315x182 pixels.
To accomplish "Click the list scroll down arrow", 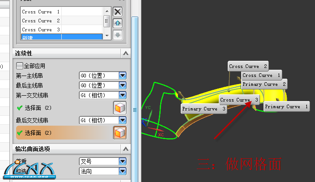I will (x=107, y=36).
